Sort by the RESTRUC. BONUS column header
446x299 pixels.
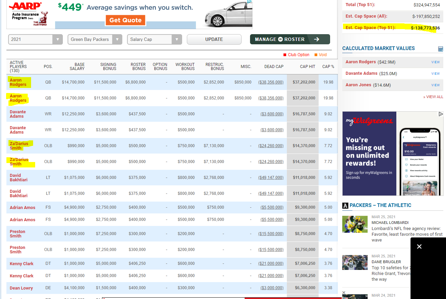(x=215, y=67)
